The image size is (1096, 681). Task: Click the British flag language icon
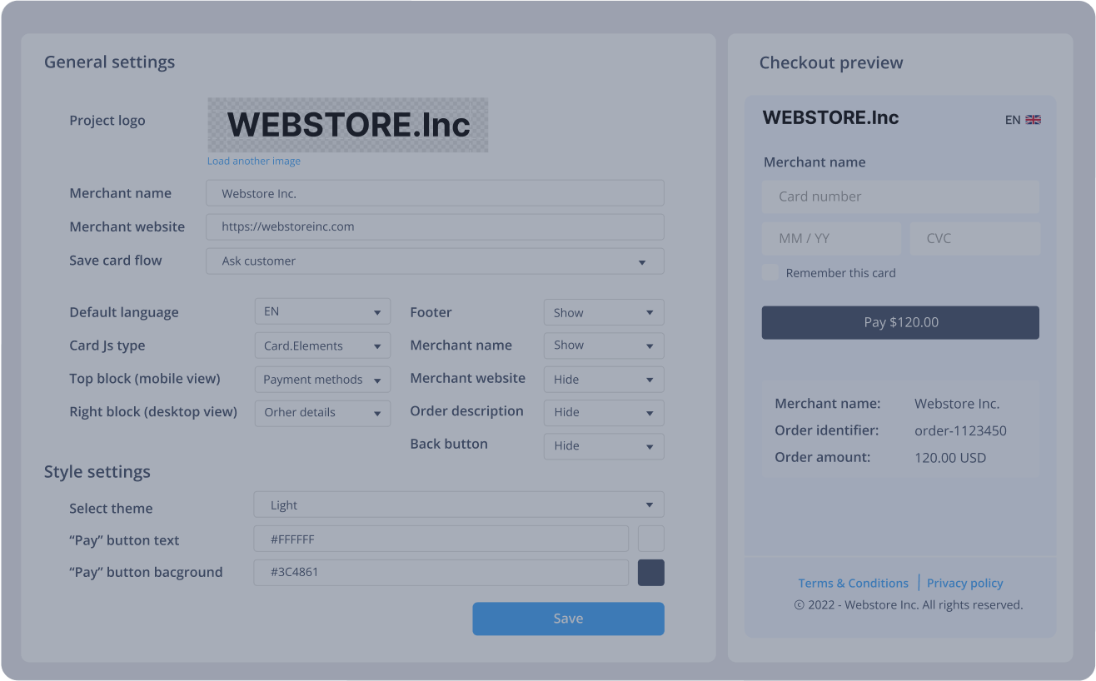pyautogui.click(x=1034, y=119)
